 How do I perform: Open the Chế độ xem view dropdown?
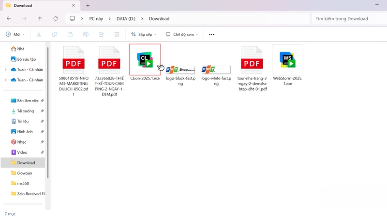182,34
